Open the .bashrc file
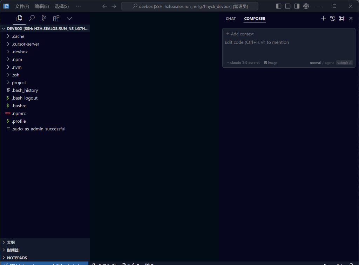This screenshot has height=265, width=359. [19, 106]
